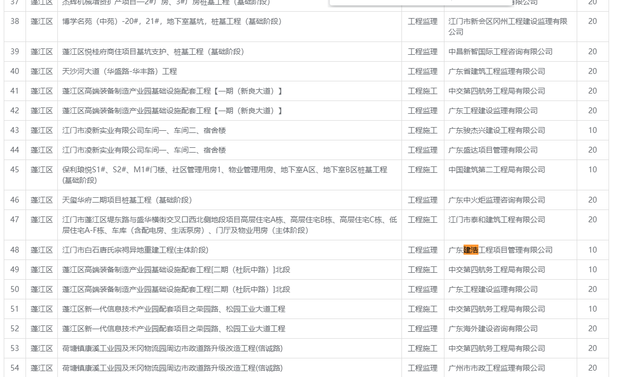This screenshot has height=377, width=625.
Task: Select 工程施工 type in row 43
Action: [422, 130]
